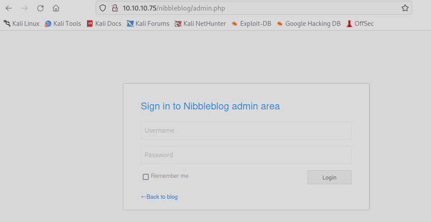This screenshot has width=431, height=222.
Task: Open the OffSec bookmark
Action: pos(360,24)
